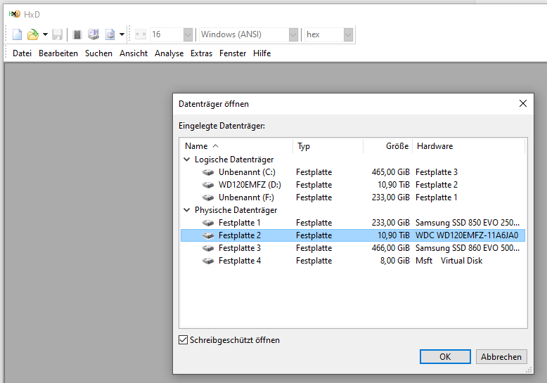Open the recent files arrow next to Open

pyautogui.click(x=46, y=34)
